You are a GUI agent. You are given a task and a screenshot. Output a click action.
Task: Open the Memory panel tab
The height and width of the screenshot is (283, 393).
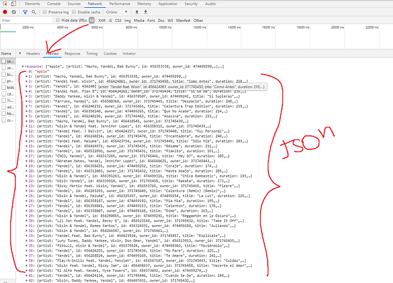pos(144,4)
